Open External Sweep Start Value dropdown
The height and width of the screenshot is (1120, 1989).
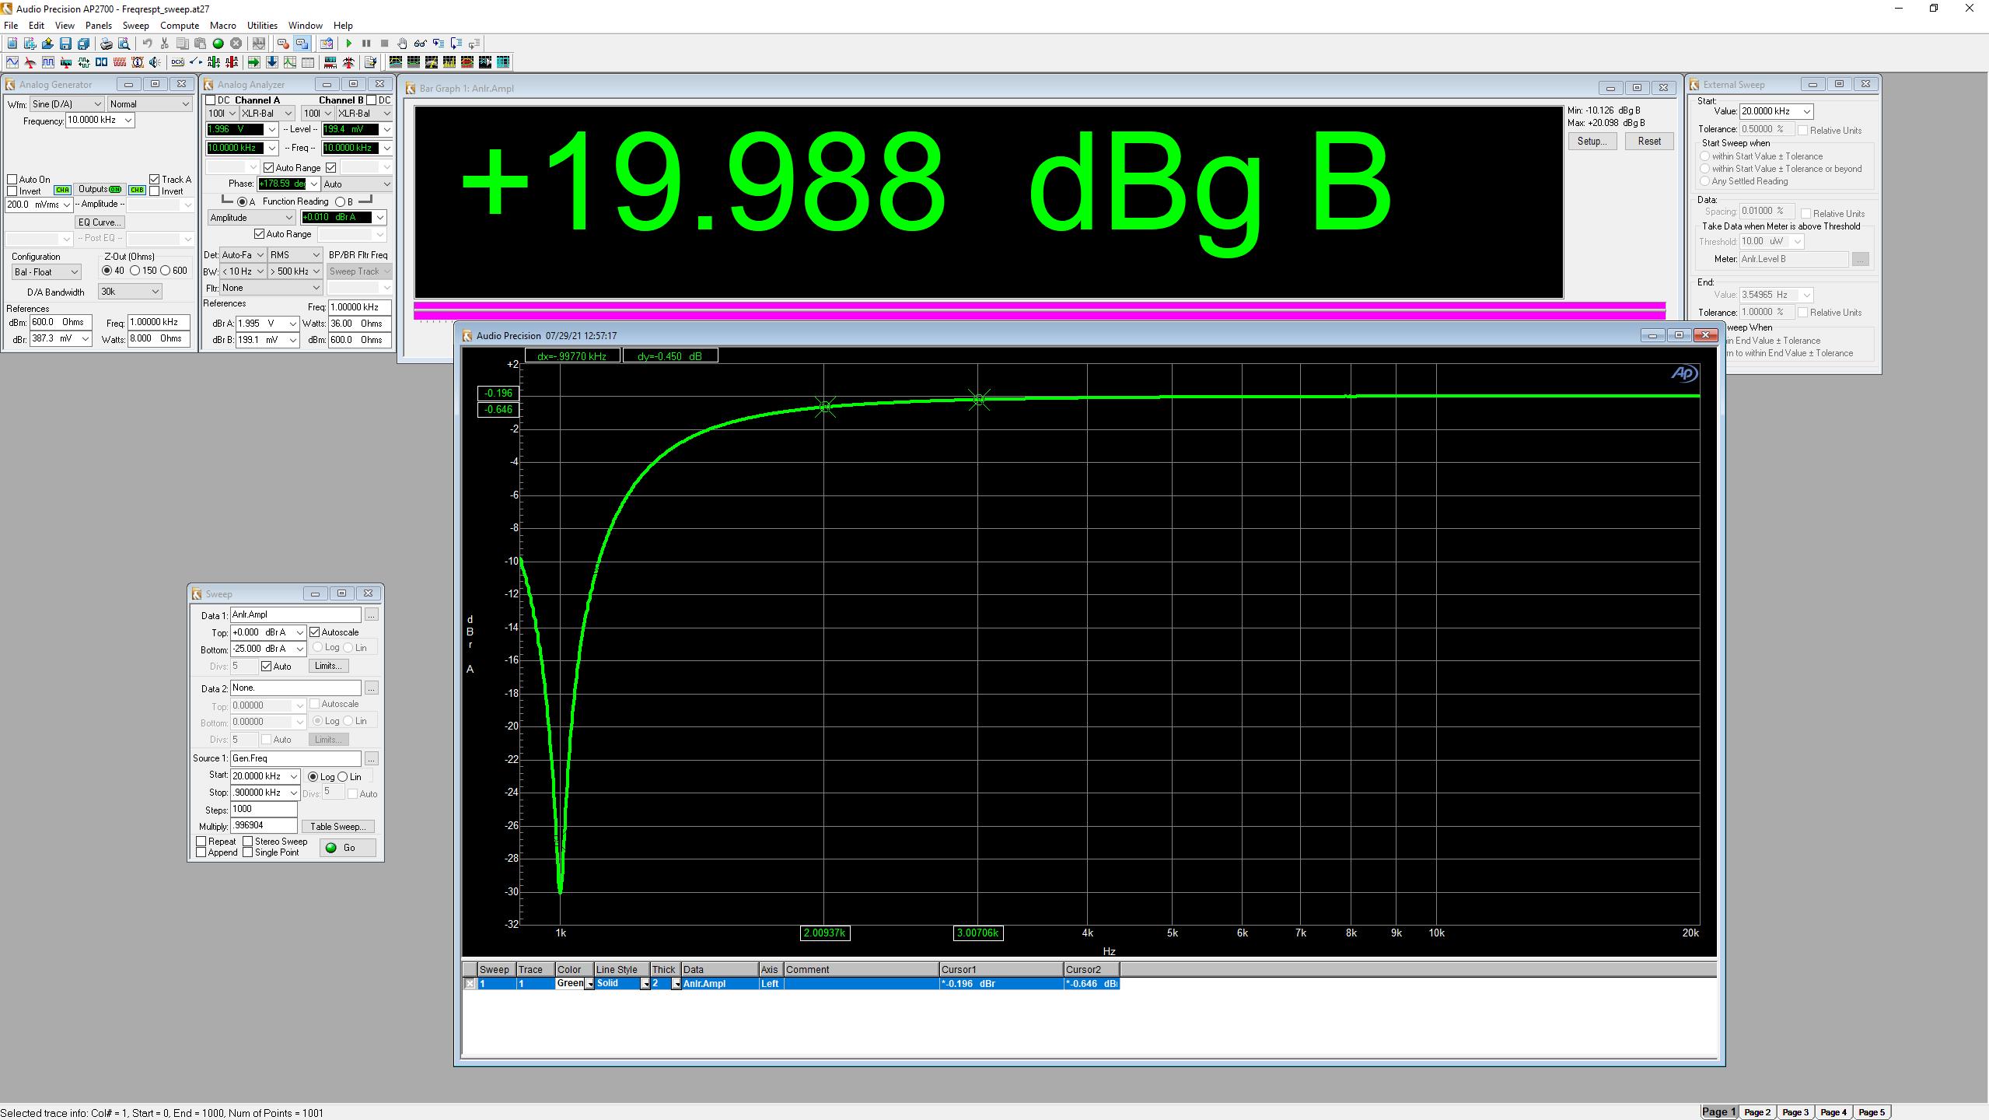point(1807,111)
